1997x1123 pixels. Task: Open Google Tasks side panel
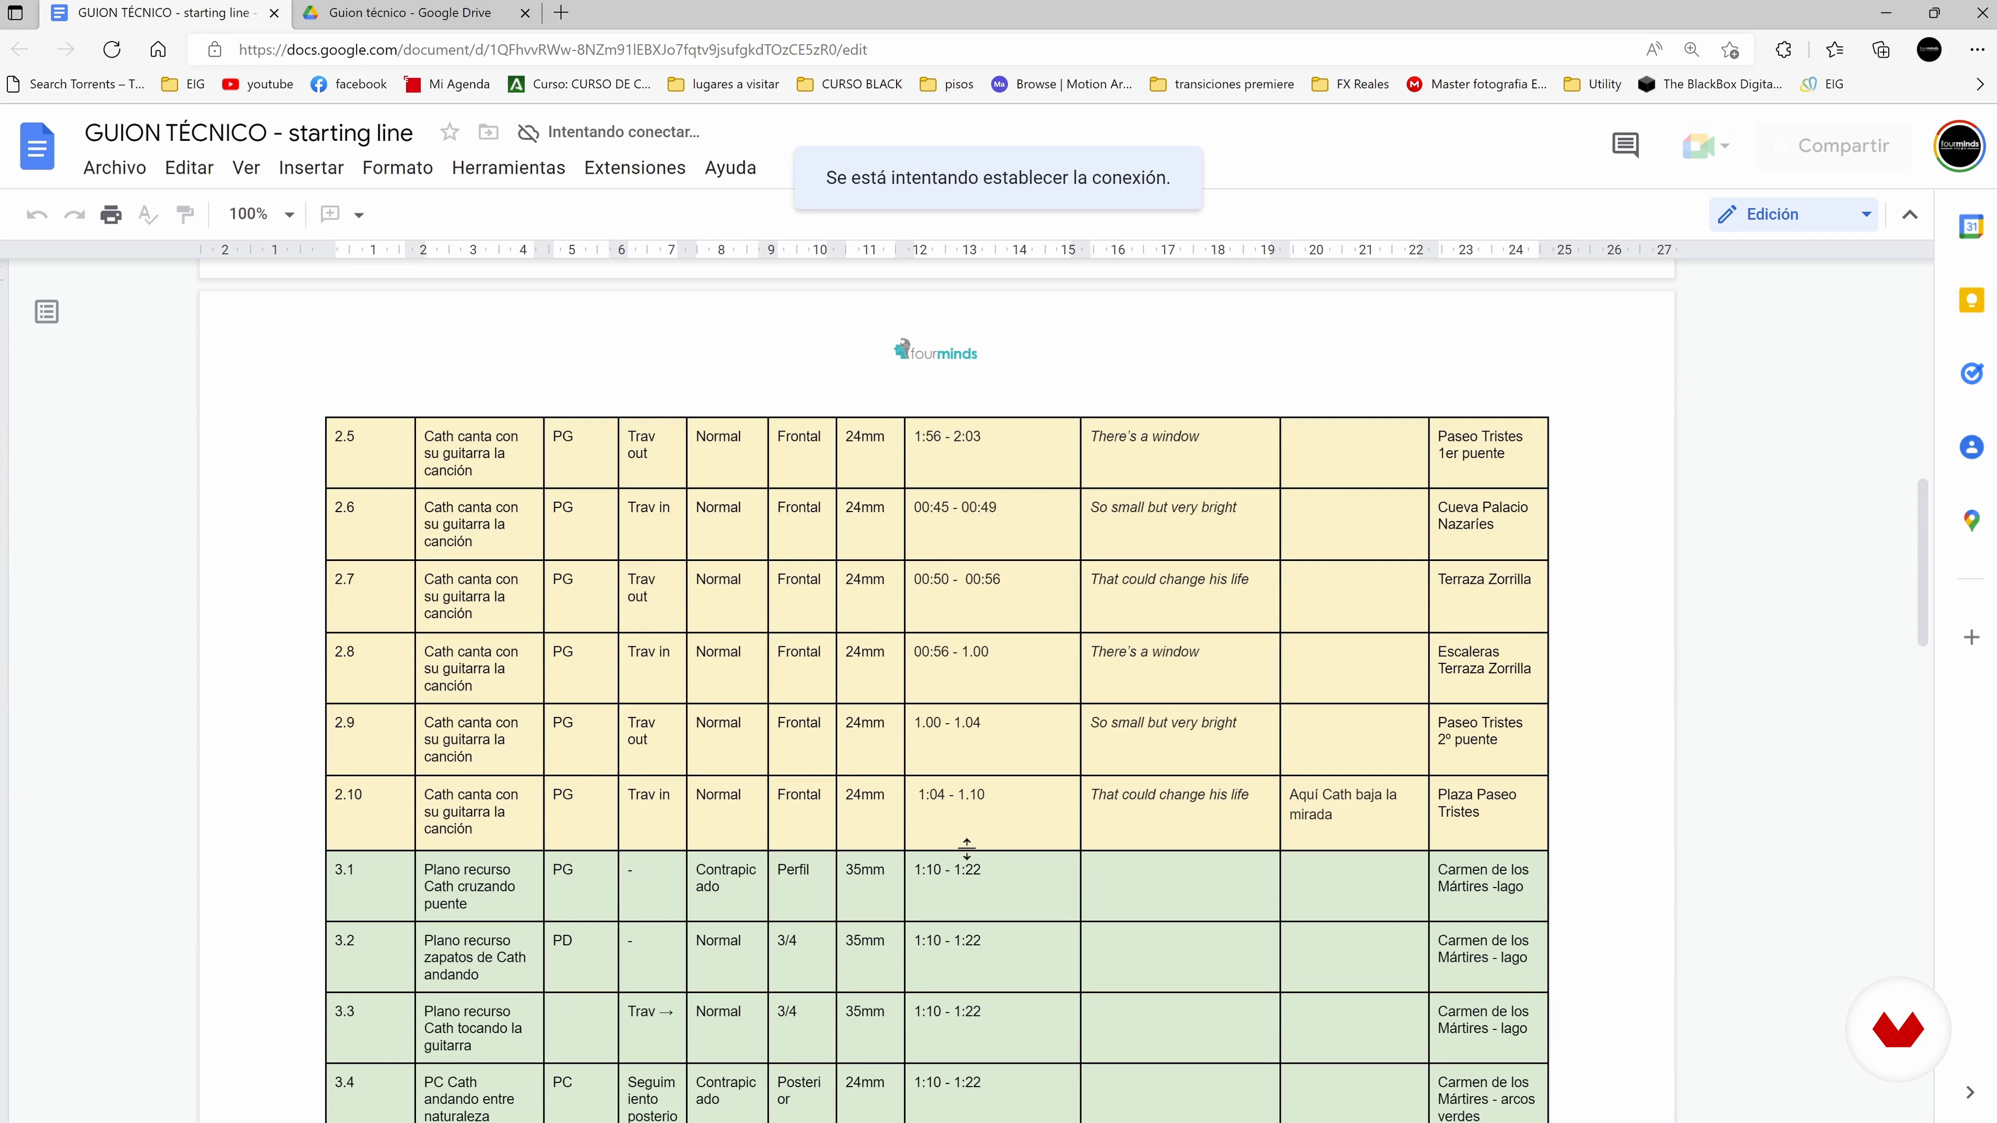(x=1972, y=374)
